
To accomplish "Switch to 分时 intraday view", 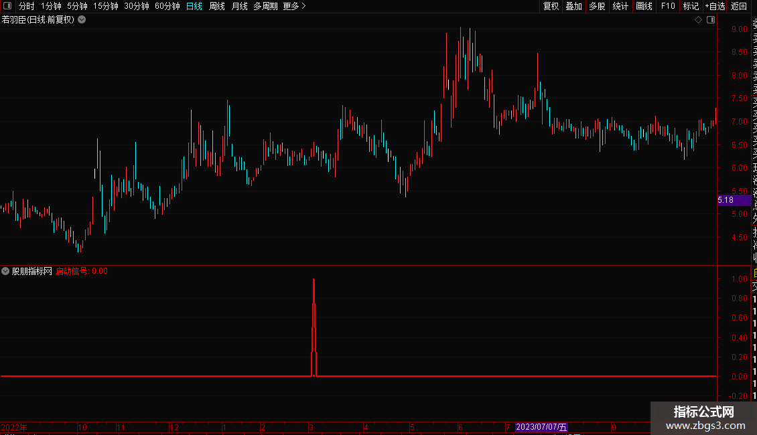I will 27,6.
